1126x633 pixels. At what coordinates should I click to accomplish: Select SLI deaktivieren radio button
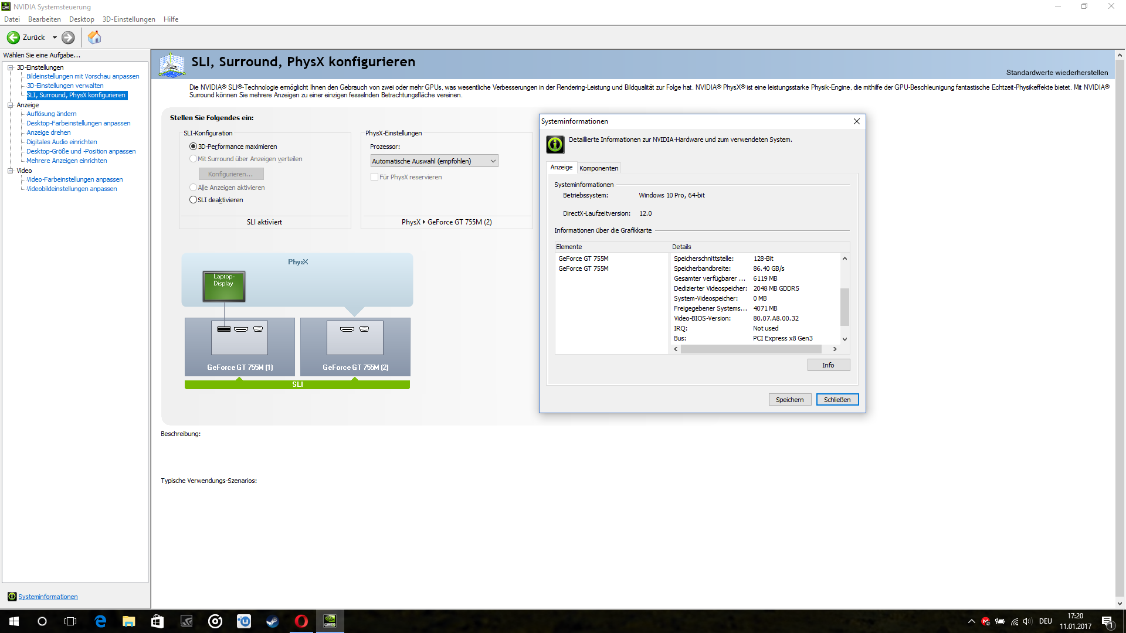[193, 200]
